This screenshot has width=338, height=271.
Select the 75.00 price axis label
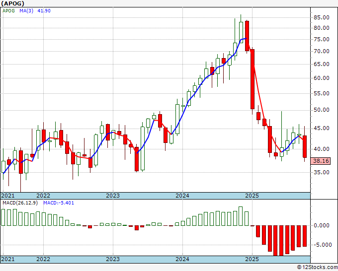[x=322, y=39]
